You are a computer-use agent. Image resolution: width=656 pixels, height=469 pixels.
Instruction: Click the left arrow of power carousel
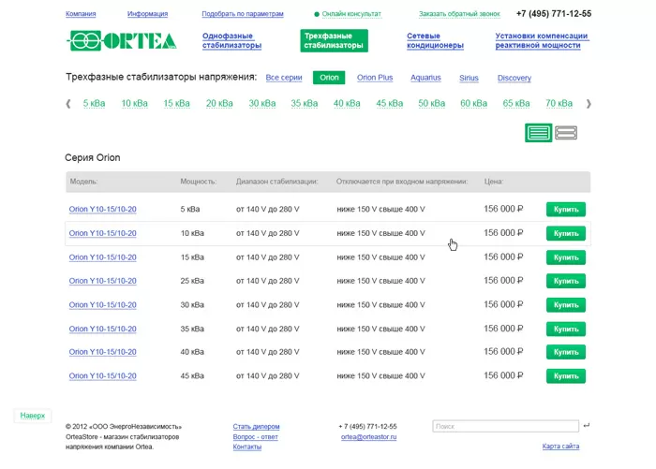pyautogui.click(x=68, y=104)
